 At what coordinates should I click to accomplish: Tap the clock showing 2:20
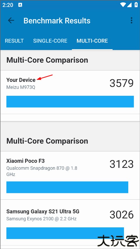coord(8,5)
